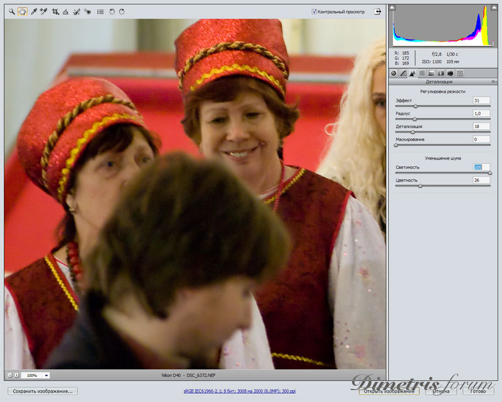Switch to the Tone Curve tab
502x402 pixels.
403,73
